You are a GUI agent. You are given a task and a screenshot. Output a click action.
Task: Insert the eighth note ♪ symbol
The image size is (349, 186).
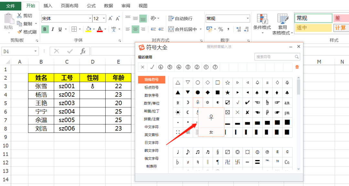tap(188, 152)
